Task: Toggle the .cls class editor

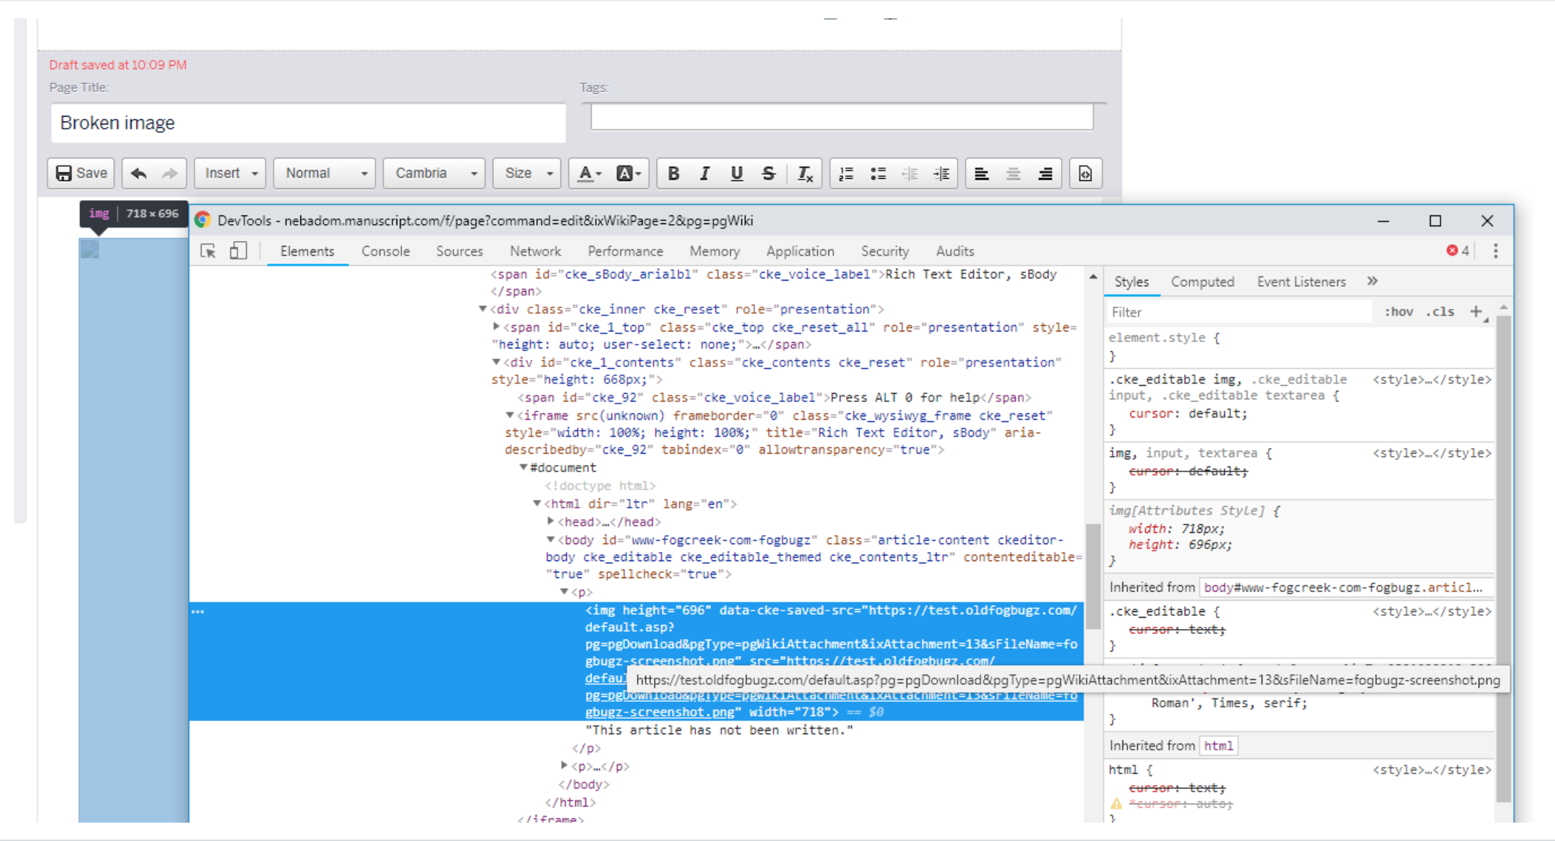Action: point(1440,312)
